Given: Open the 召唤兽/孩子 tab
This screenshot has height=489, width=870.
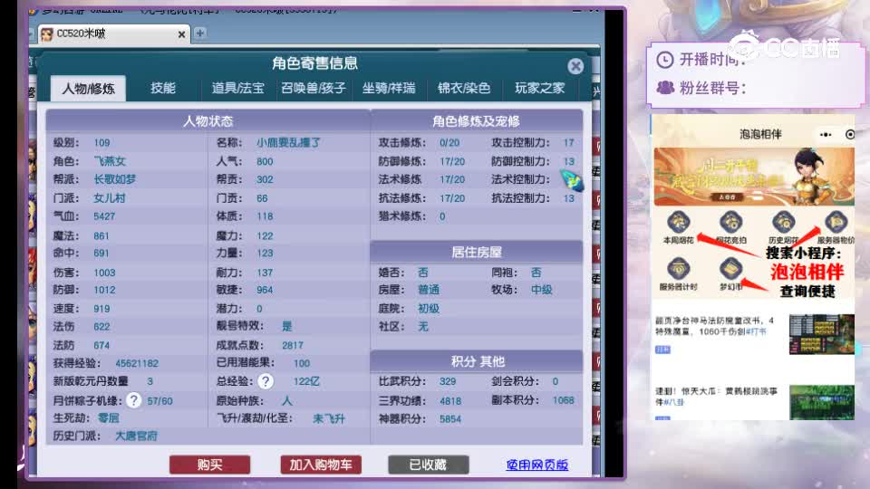Looking at the screenshot, I should [314, 88].
